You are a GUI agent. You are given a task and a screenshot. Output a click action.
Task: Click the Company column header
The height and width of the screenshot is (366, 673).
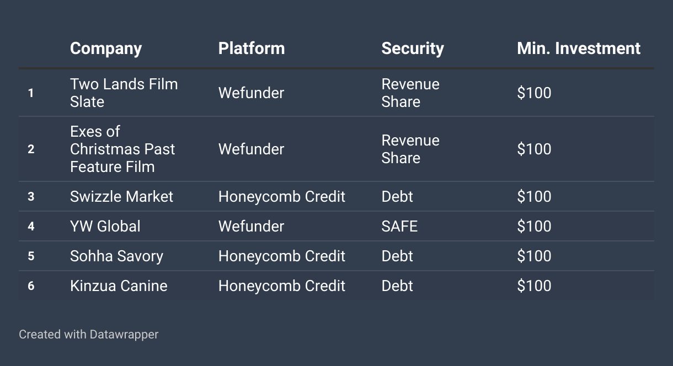point(106,49)
